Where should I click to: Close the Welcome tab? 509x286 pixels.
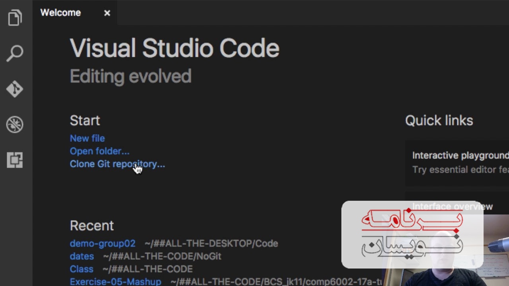click(107, 13)
